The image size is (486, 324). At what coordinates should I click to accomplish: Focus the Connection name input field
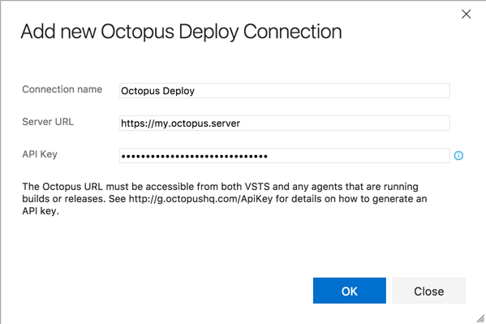[x=285, y=91]
